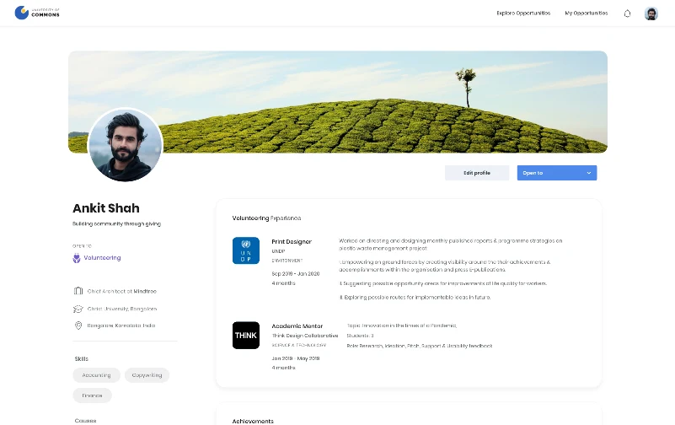Open My Opportunities page

(587, 13)
